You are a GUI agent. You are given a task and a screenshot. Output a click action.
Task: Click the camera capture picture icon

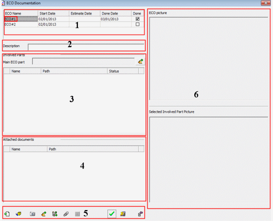(x=32, y=214)
